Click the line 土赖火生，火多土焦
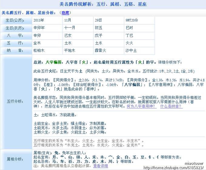The height and width of the screenshot is (170, 206). [x=70, y=132]
